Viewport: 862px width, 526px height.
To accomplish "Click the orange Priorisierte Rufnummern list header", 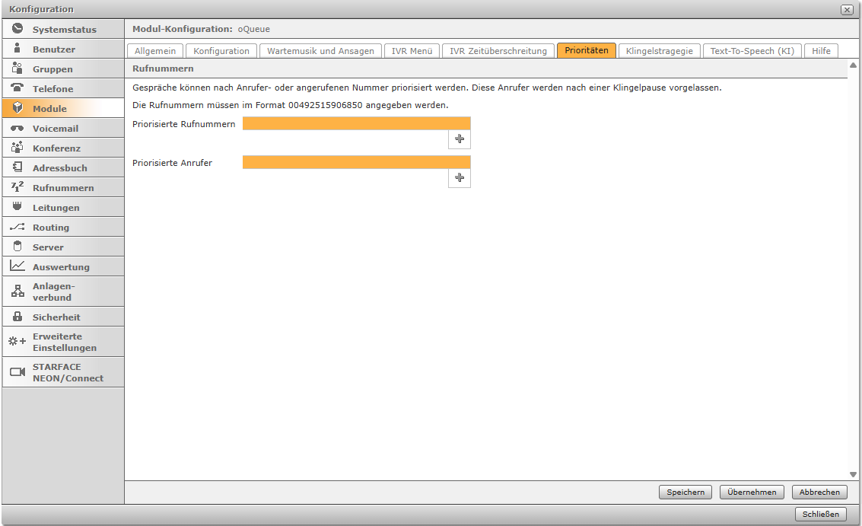I will (356, 123).
